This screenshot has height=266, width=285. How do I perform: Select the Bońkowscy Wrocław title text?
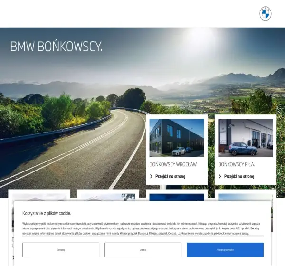tap(173, 164)
